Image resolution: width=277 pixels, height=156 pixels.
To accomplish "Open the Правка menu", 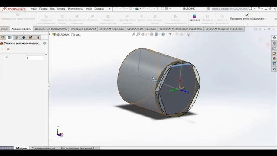I will pyautogui.click(x=43, y=9).
